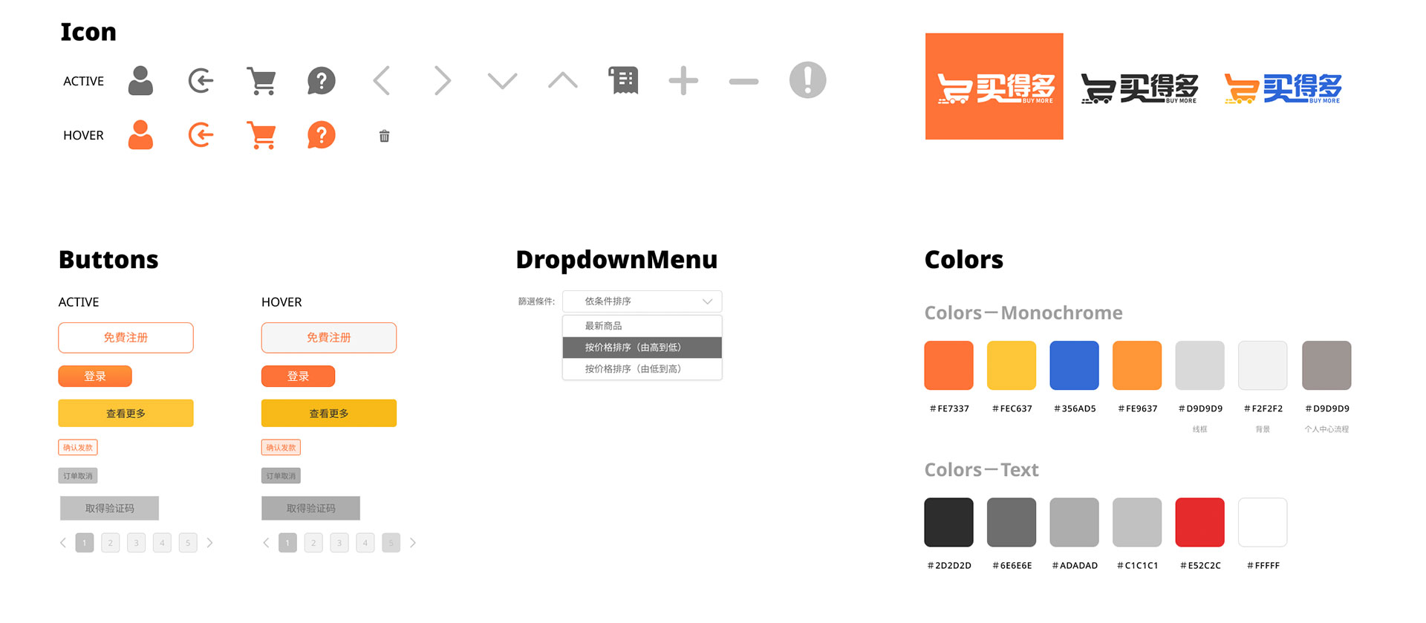Pick the #6E6E6E gray text swatch

[1012, 522]
